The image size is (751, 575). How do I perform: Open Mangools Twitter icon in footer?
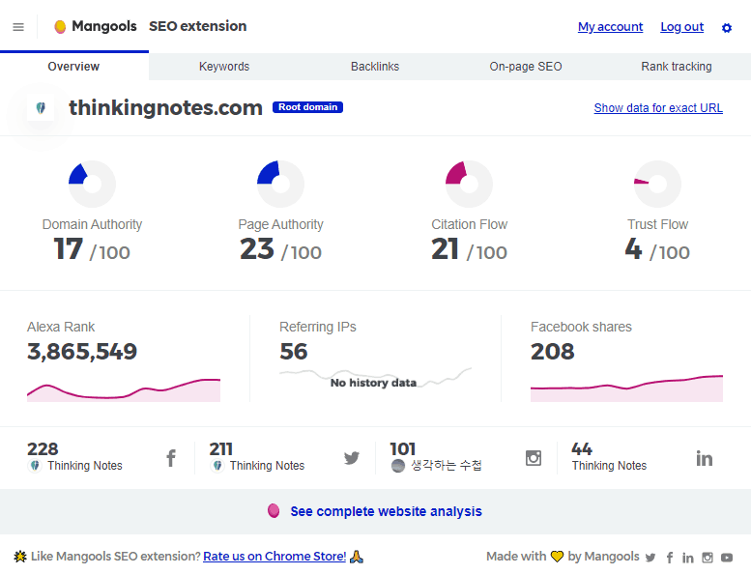650,558
